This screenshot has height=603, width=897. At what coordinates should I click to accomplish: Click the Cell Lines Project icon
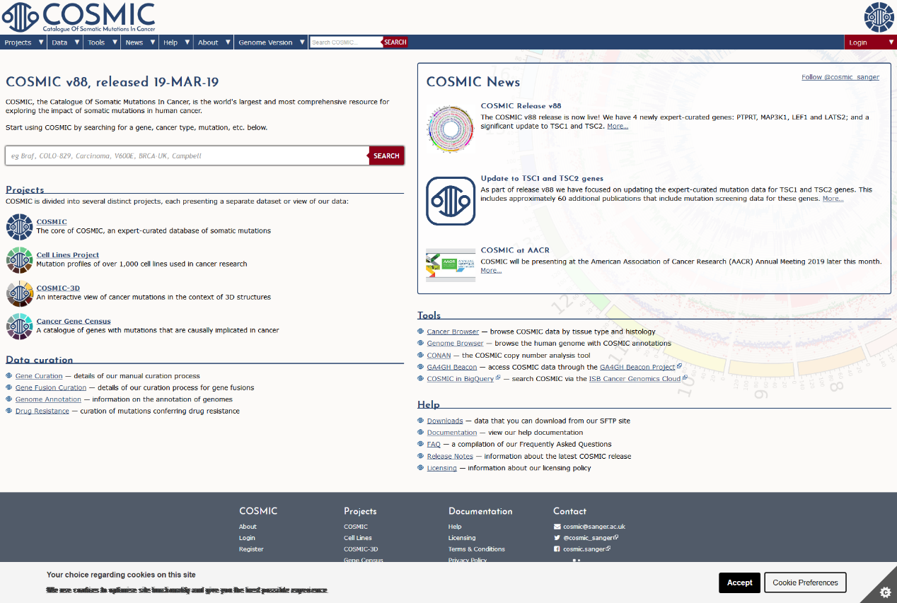[x=19, y=260]
